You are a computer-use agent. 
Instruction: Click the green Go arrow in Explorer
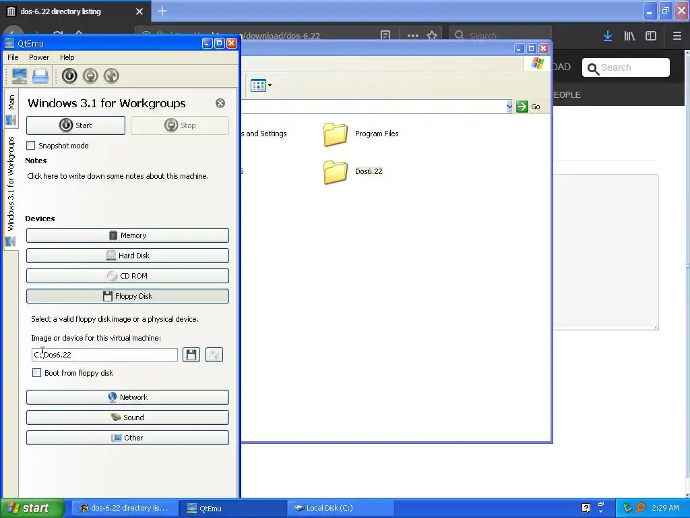click(x=522, y=107)
